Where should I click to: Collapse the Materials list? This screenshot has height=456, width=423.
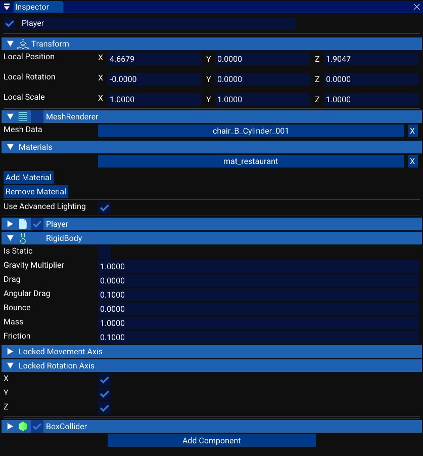10,147
